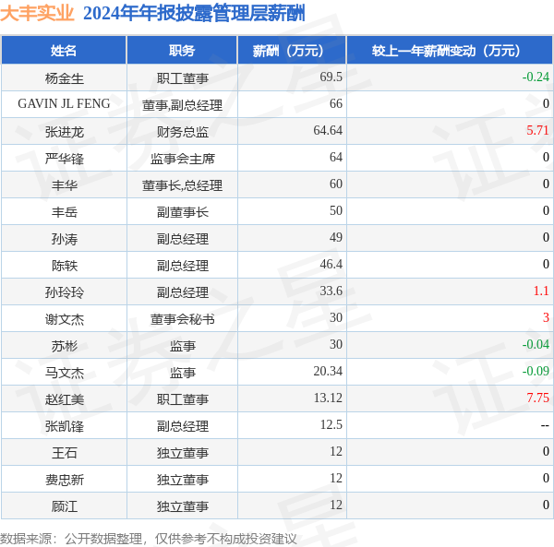
Task: Click the salary value 20.34
Action: [x=328, y=371]
